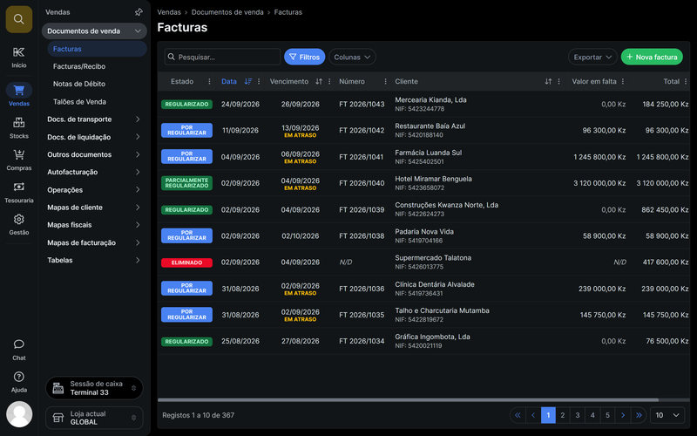Click the Filtros button
697x436 pixels.
(304, 57)
